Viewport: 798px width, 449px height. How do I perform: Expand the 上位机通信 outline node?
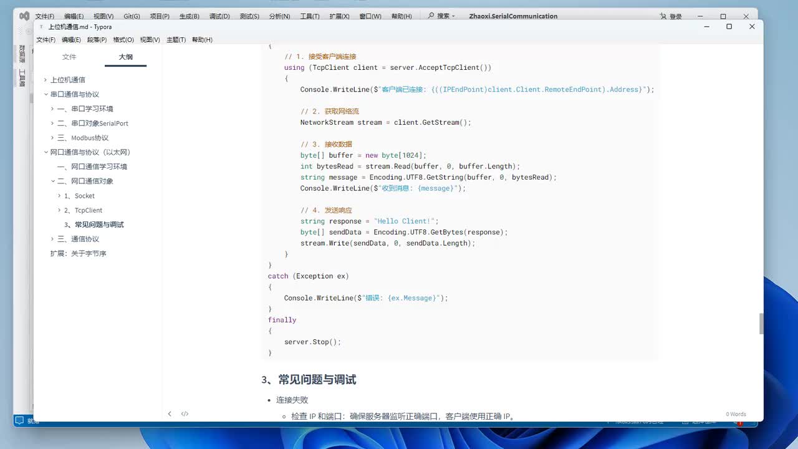click(x=46, y=80)
